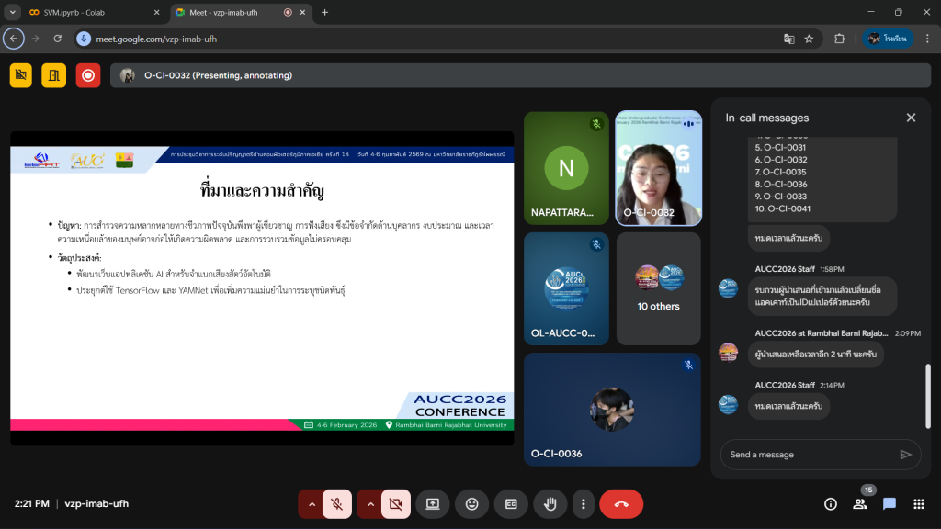
Task: Send message using the paper plane icon
Action: tap(905, 455)
